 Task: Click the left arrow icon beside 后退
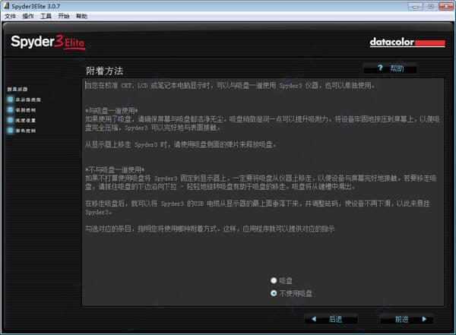(x=314, y=319)
